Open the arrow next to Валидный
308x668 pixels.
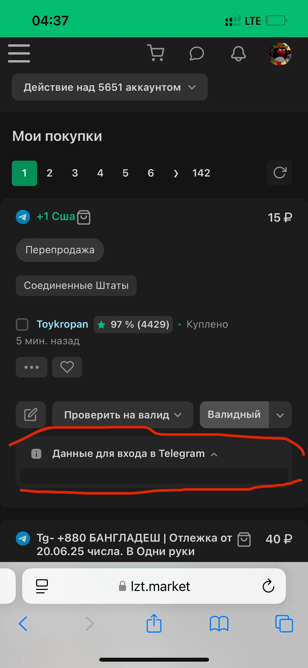280,415
